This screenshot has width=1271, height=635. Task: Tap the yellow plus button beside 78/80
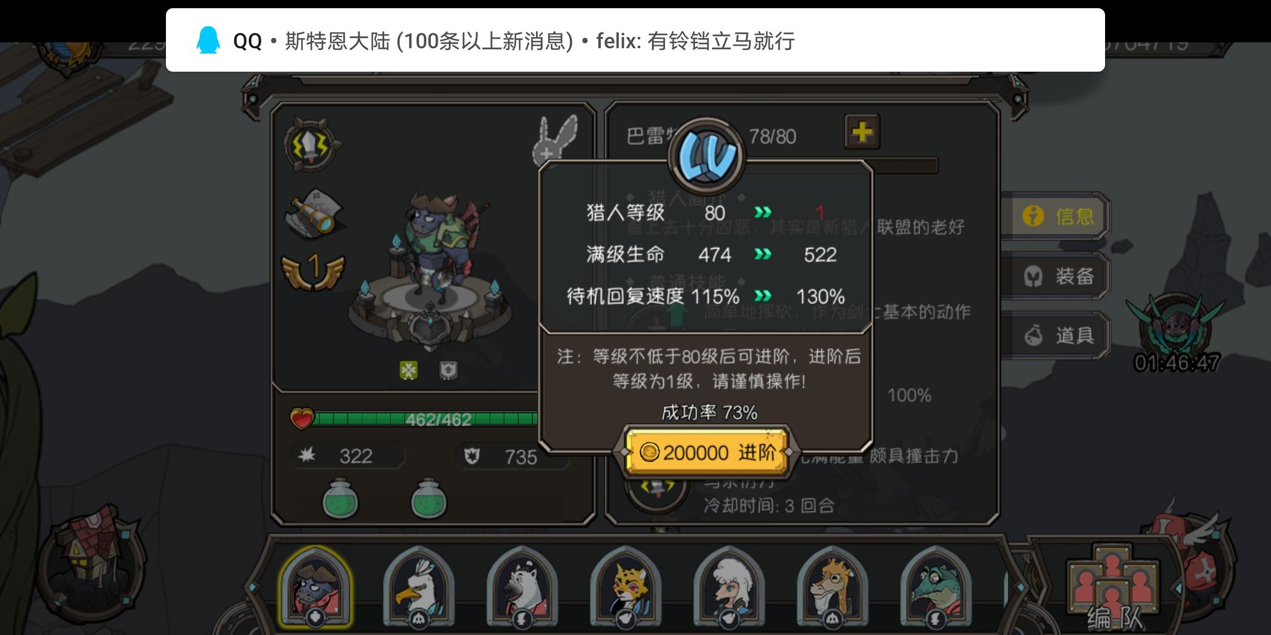pyautogui.click(x=862, y=131)
